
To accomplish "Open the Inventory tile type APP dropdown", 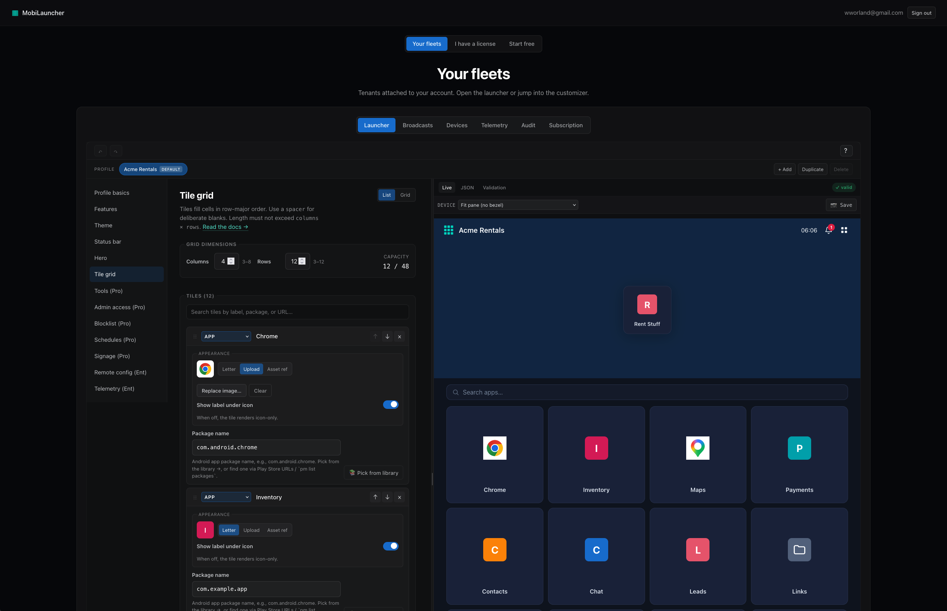I will 226,497.
